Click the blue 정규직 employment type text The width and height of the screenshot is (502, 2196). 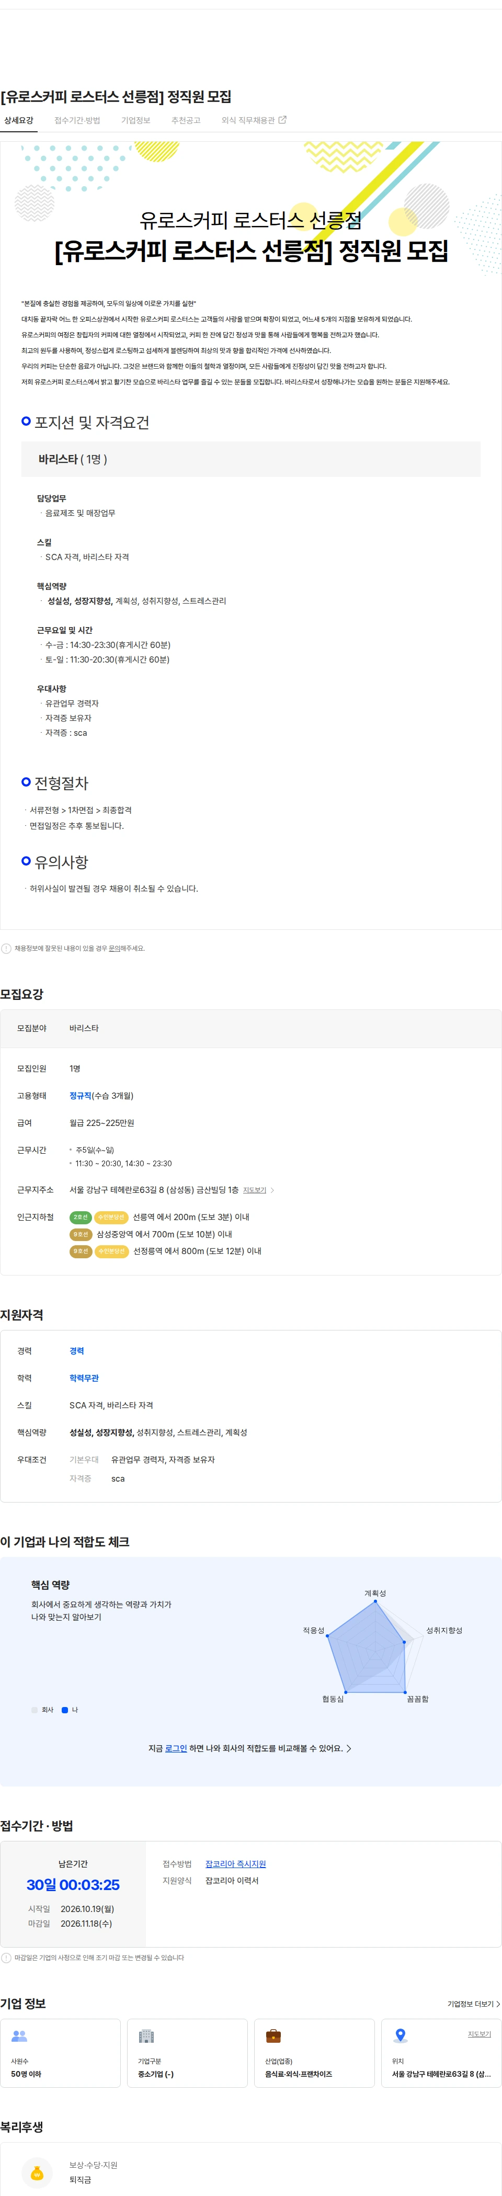pos(80,1096)
